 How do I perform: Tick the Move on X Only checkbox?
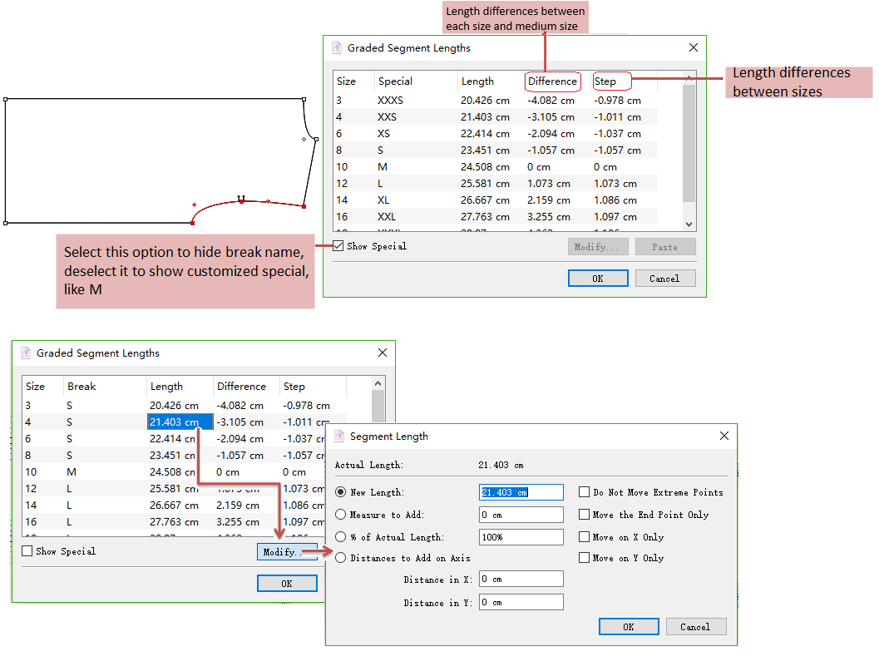(x=585, y=537)
